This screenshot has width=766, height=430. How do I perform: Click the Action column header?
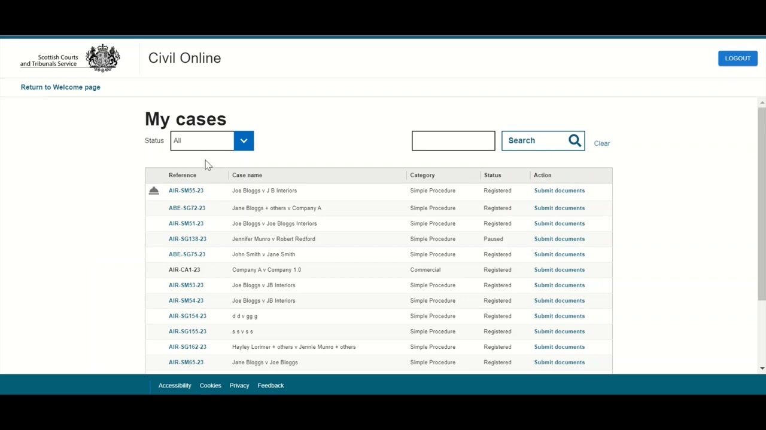click(x=543, y=176)
